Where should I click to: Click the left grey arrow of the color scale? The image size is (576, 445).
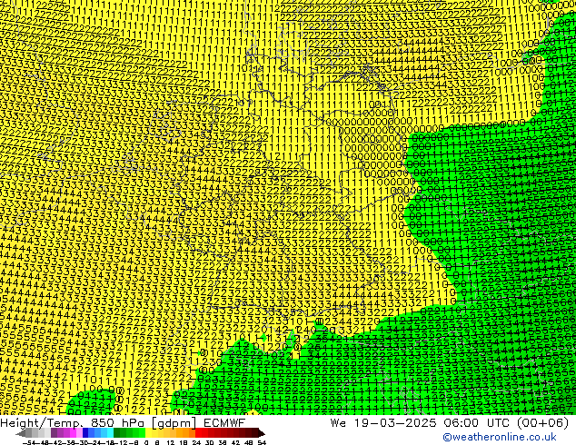pos(21,433)
